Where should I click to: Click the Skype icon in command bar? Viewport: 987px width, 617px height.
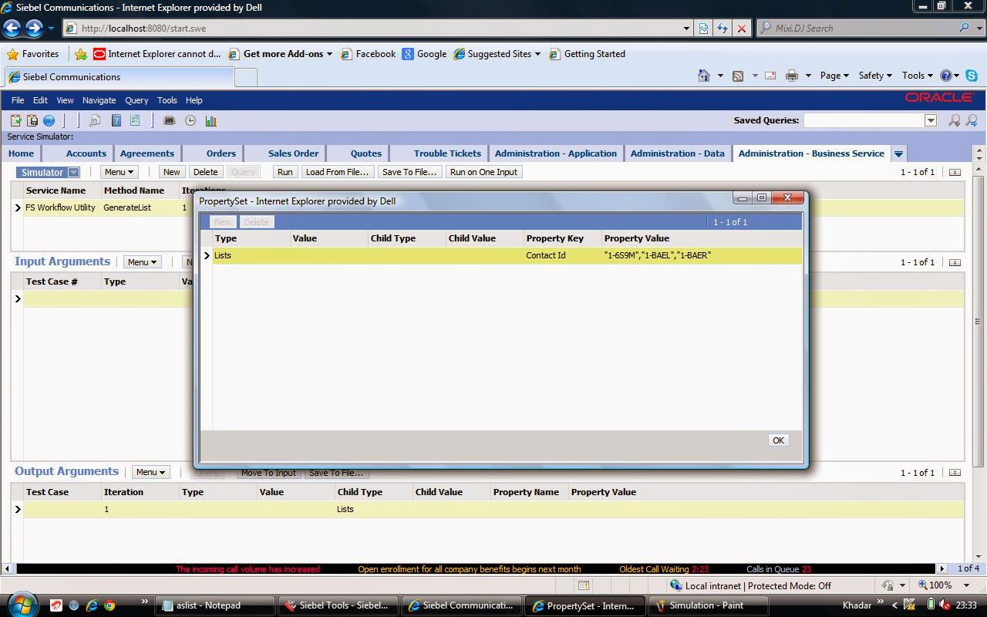972,76
